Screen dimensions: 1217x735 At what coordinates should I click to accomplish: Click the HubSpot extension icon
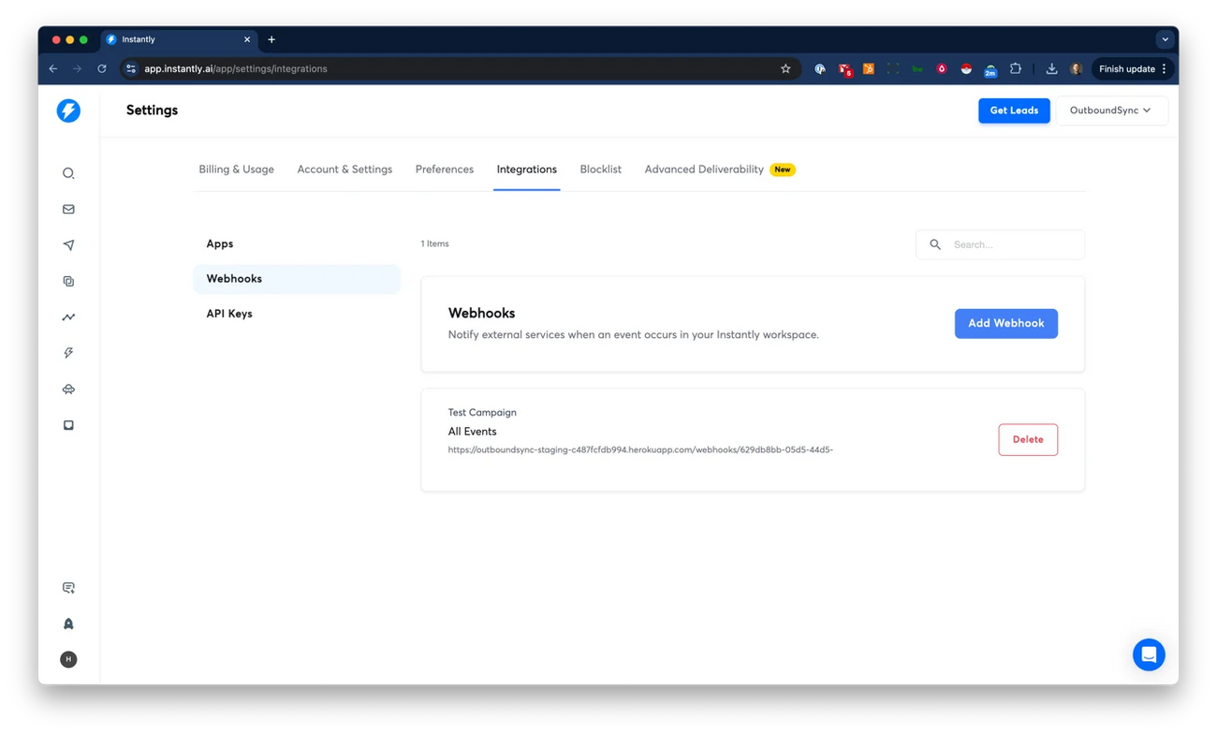[x=868, y=68]
